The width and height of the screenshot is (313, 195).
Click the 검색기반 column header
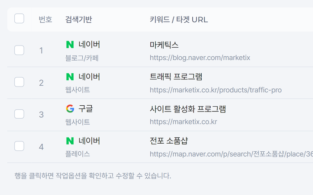tap(79, 20)
